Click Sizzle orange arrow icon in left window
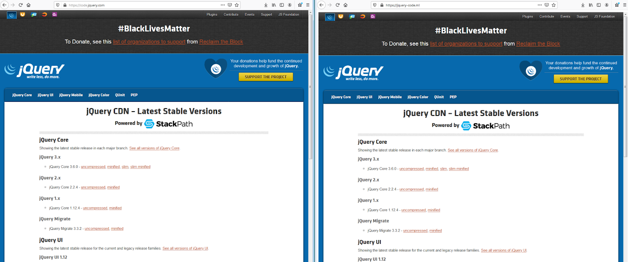 (x=44, y=14)
